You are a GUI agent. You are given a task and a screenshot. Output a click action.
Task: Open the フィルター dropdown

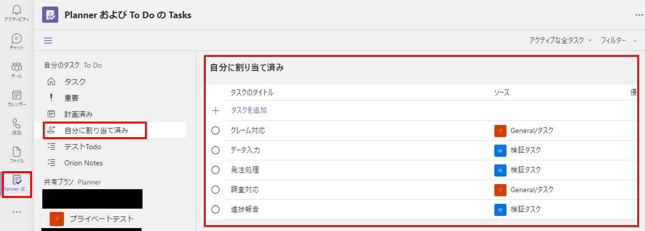point(618,40)
